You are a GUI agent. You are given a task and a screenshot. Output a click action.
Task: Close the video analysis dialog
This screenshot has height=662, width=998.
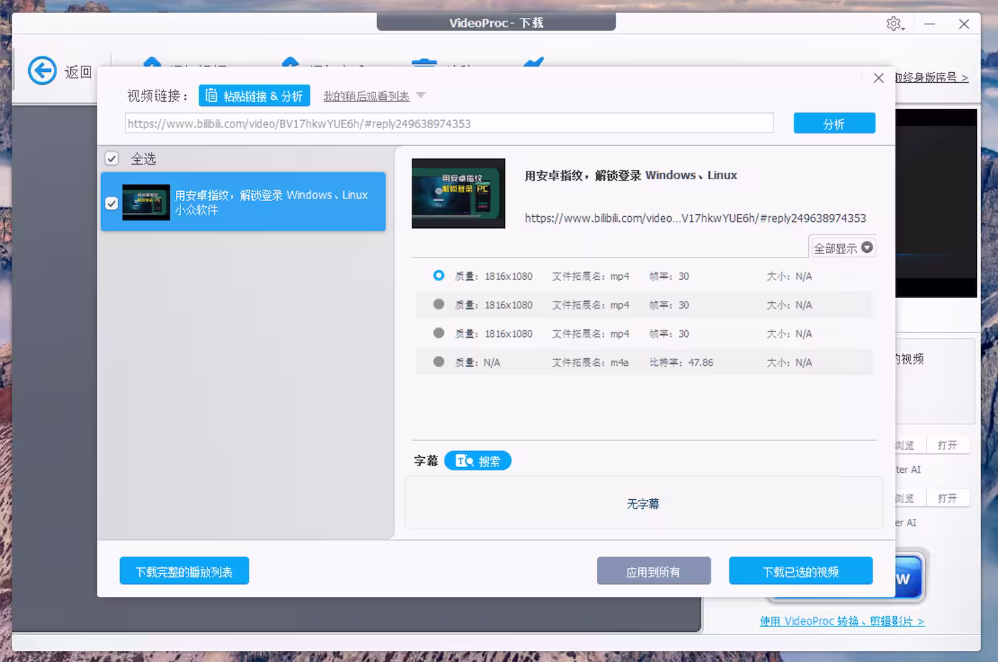[878, 78]
